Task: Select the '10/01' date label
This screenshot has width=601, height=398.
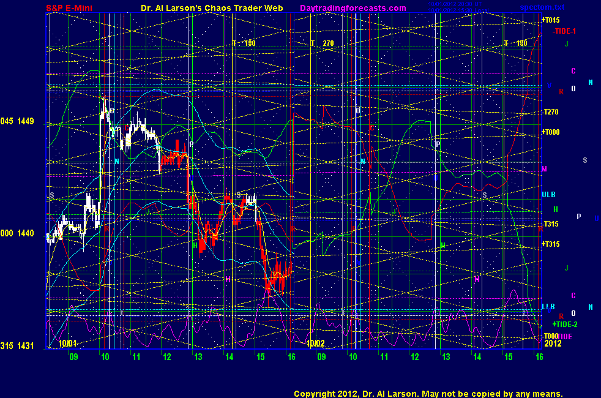Action: 67,343
